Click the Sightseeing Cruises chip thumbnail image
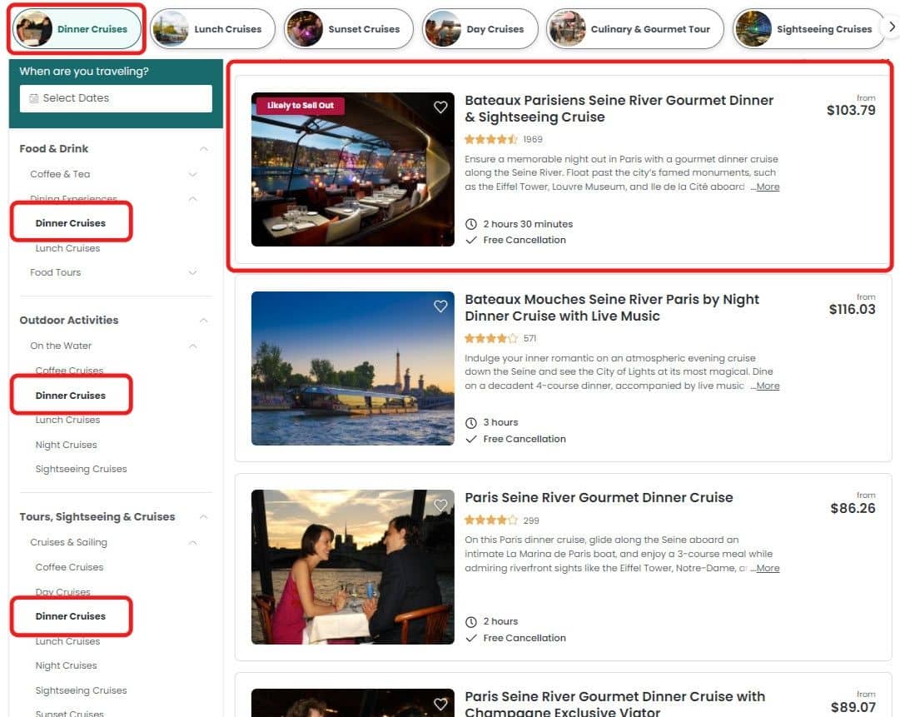Viewport: 900px width, 717px height. click(x=753, y=28)
